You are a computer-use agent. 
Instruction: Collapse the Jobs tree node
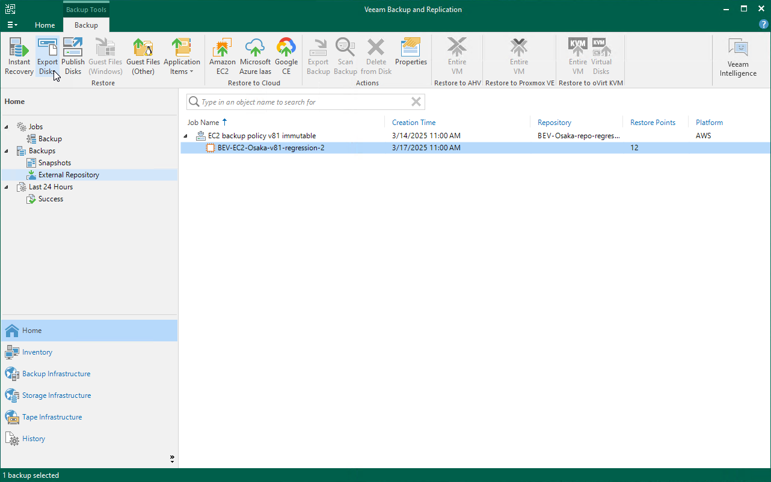(7, 127)
